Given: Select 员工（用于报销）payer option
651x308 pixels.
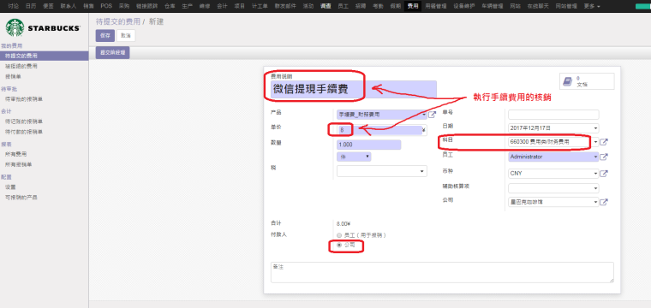Looking at the screenshot, I should pyautogui.click(x=339, y=235).
